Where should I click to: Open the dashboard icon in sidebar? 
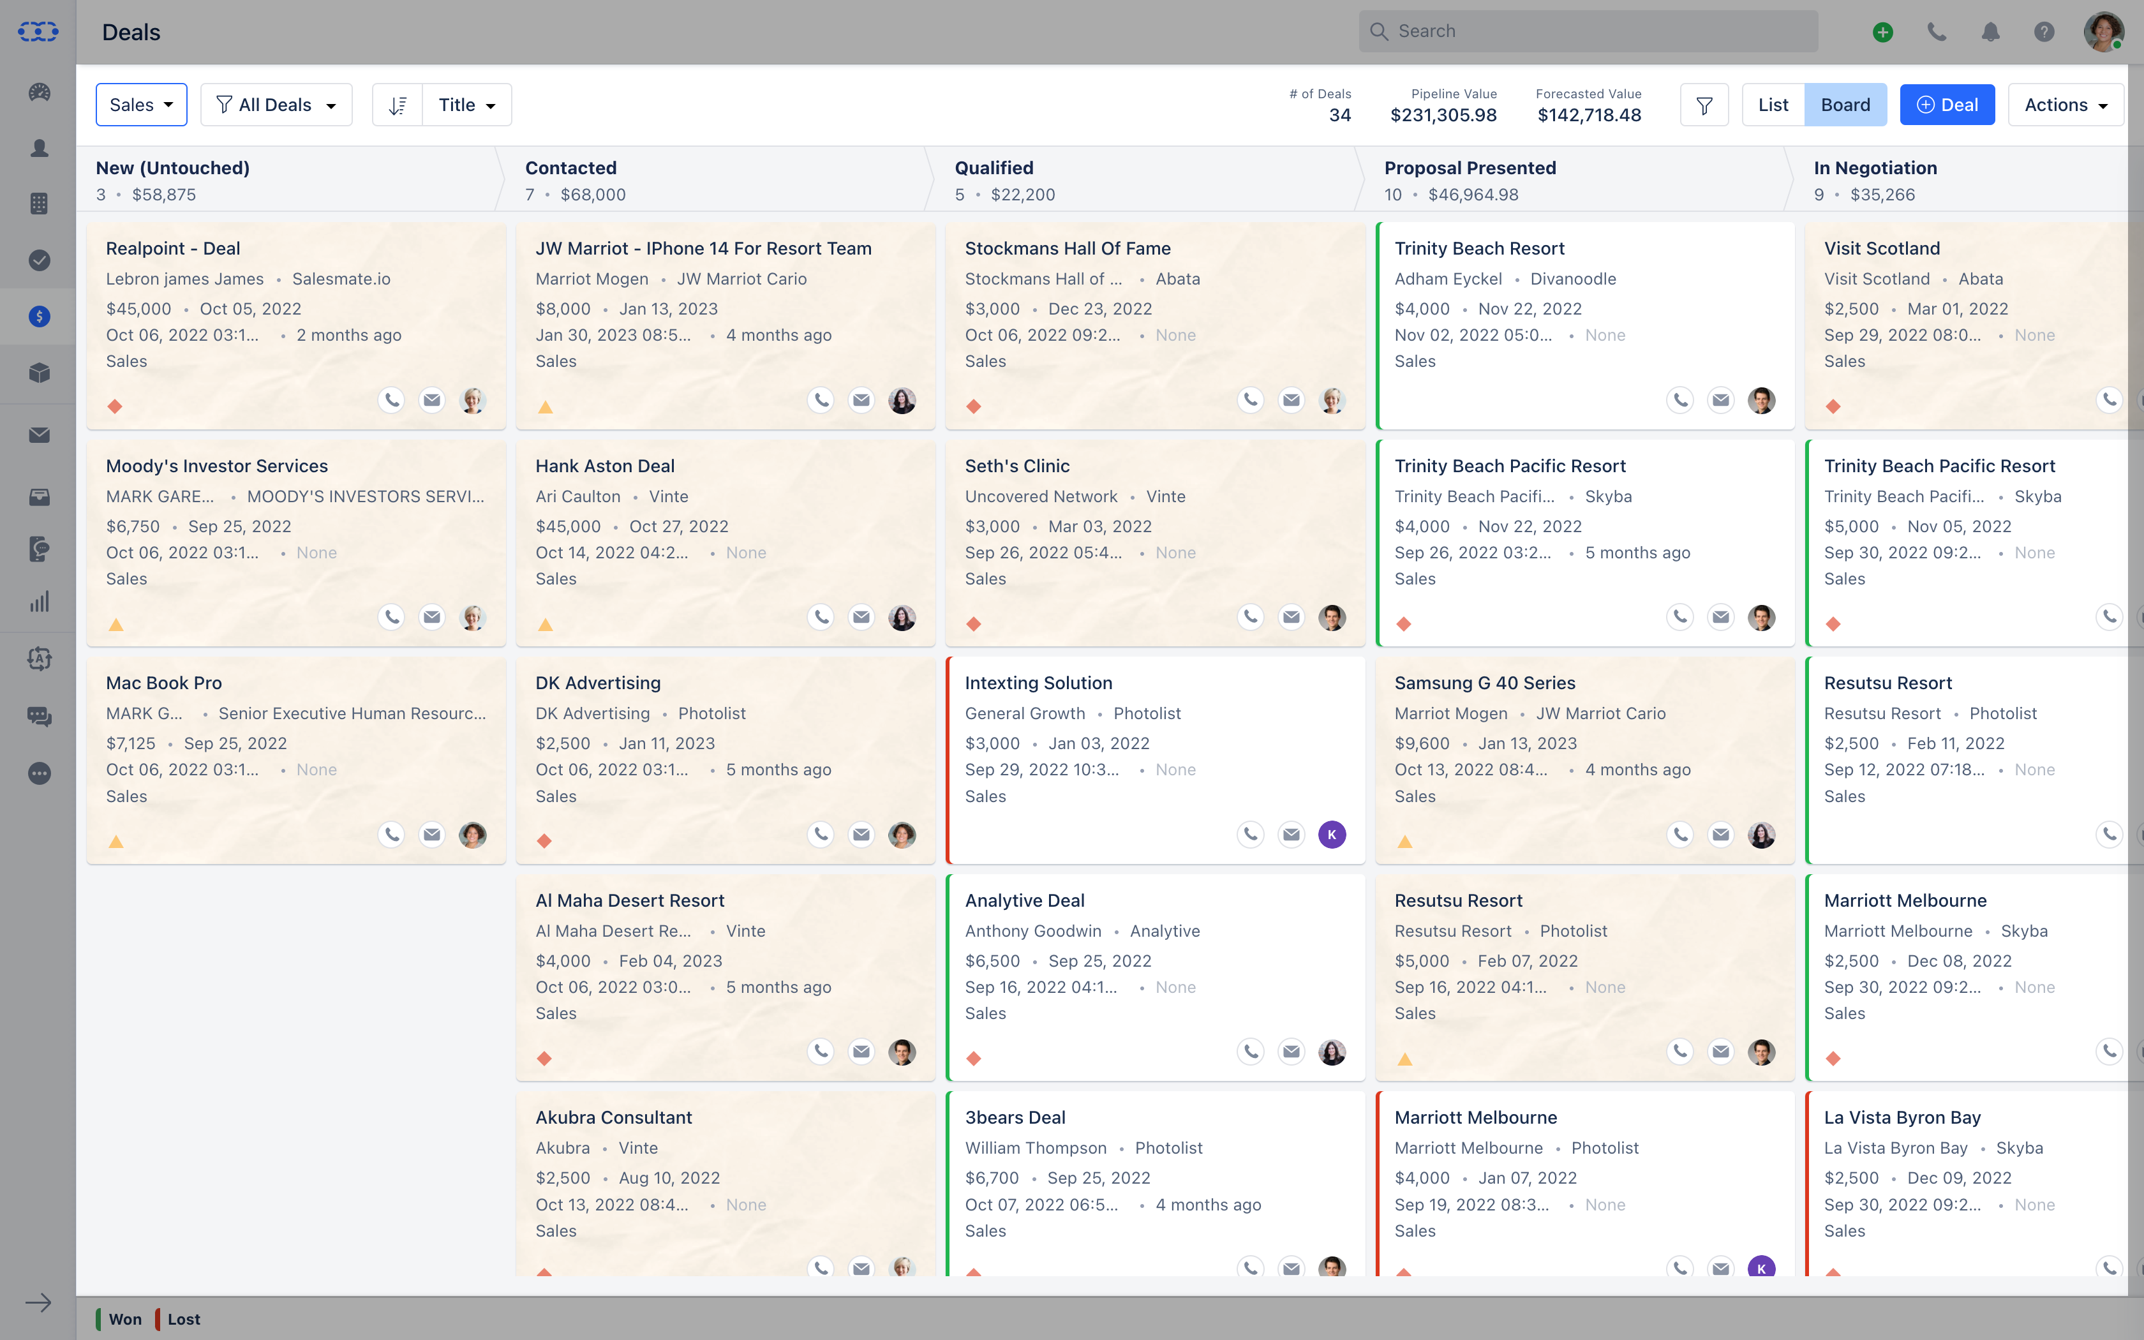point(39,92)
